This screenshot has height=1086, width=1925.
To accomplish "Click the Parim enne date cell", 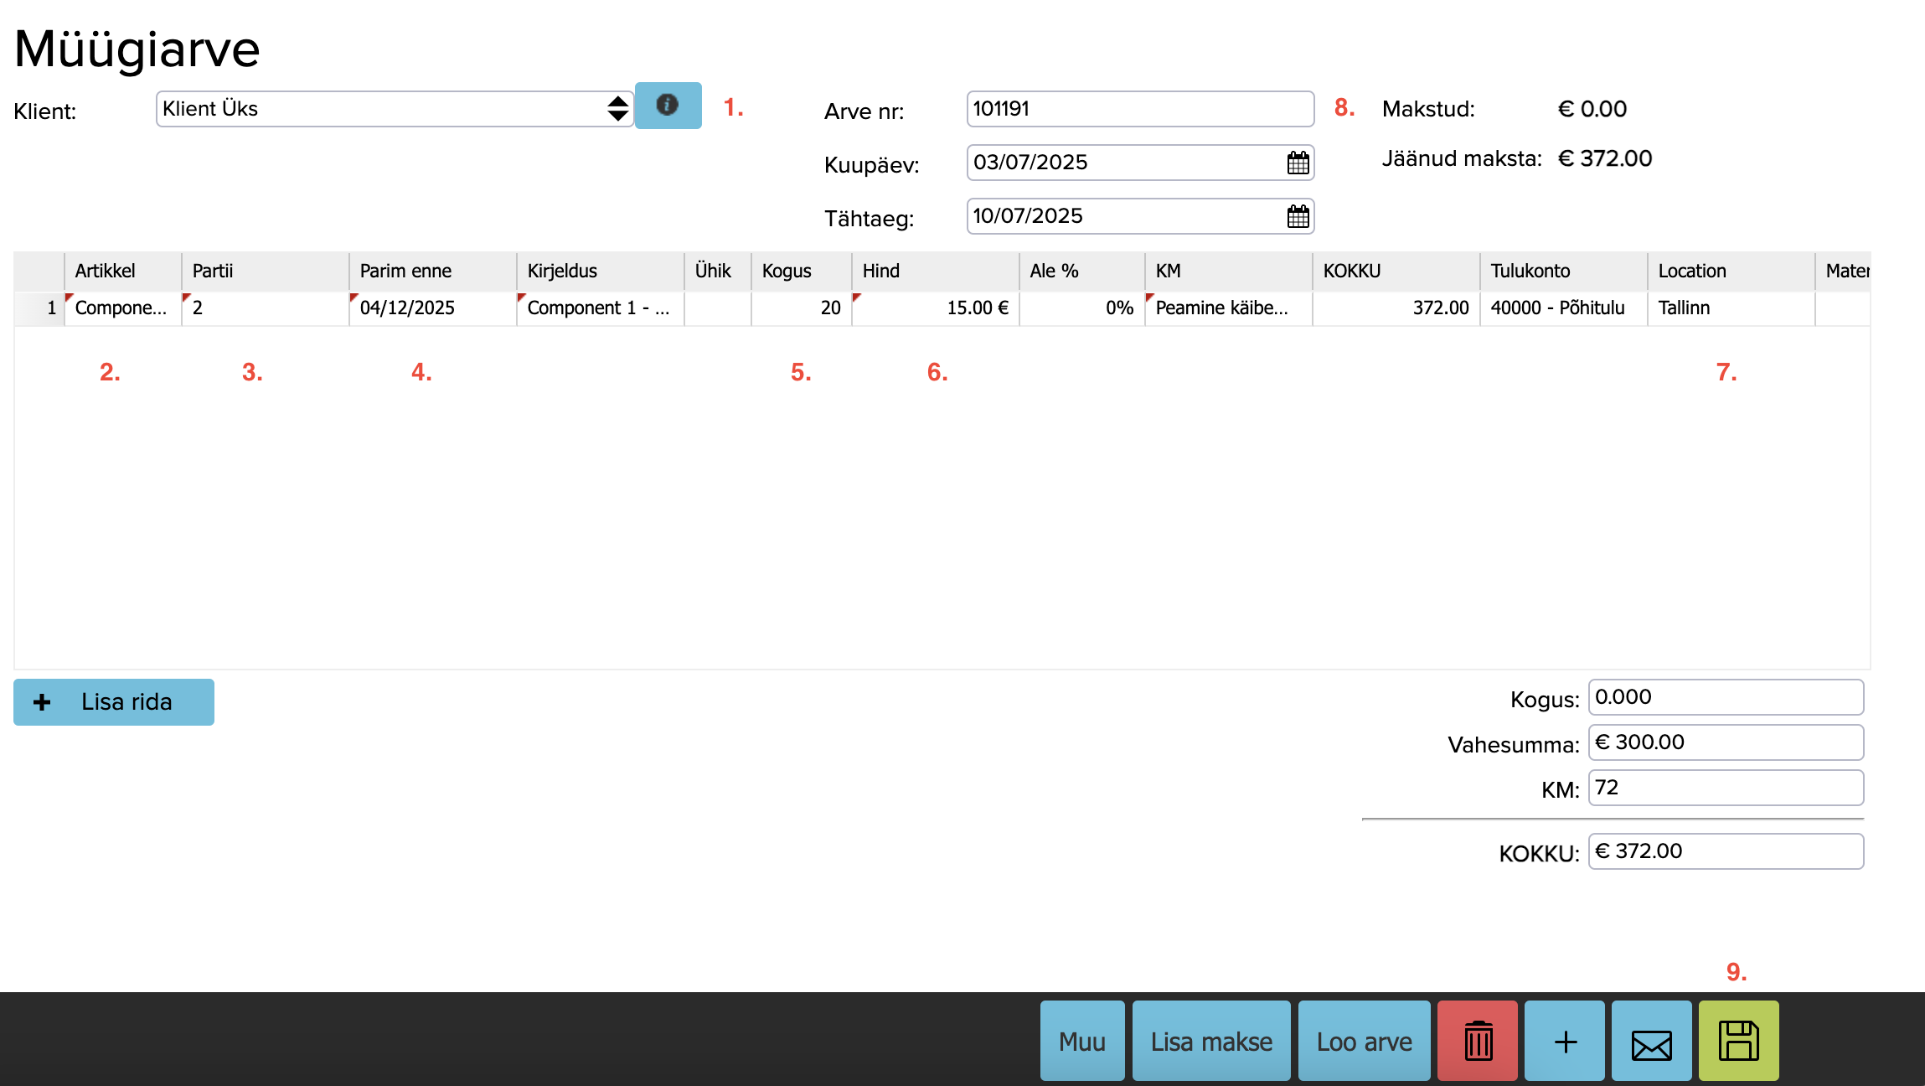I will (432, 308).
